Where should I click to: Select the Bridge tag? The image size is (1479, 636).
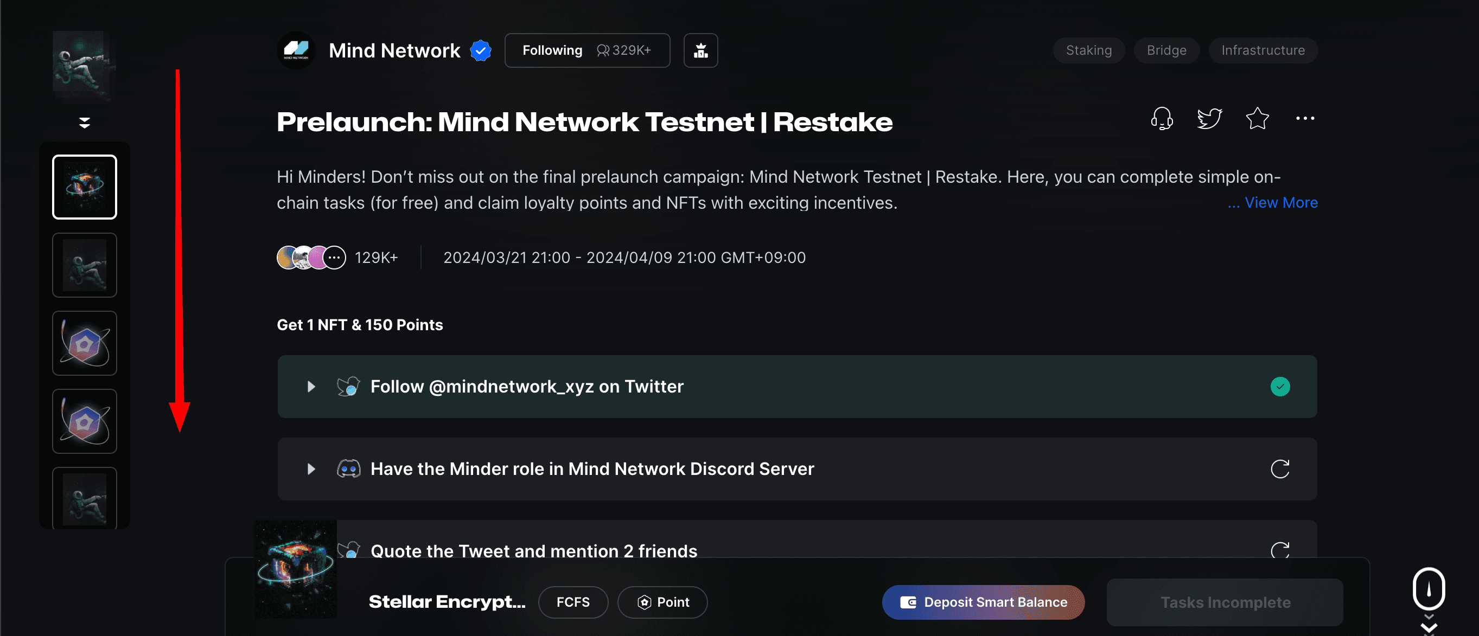(1166, 50)
